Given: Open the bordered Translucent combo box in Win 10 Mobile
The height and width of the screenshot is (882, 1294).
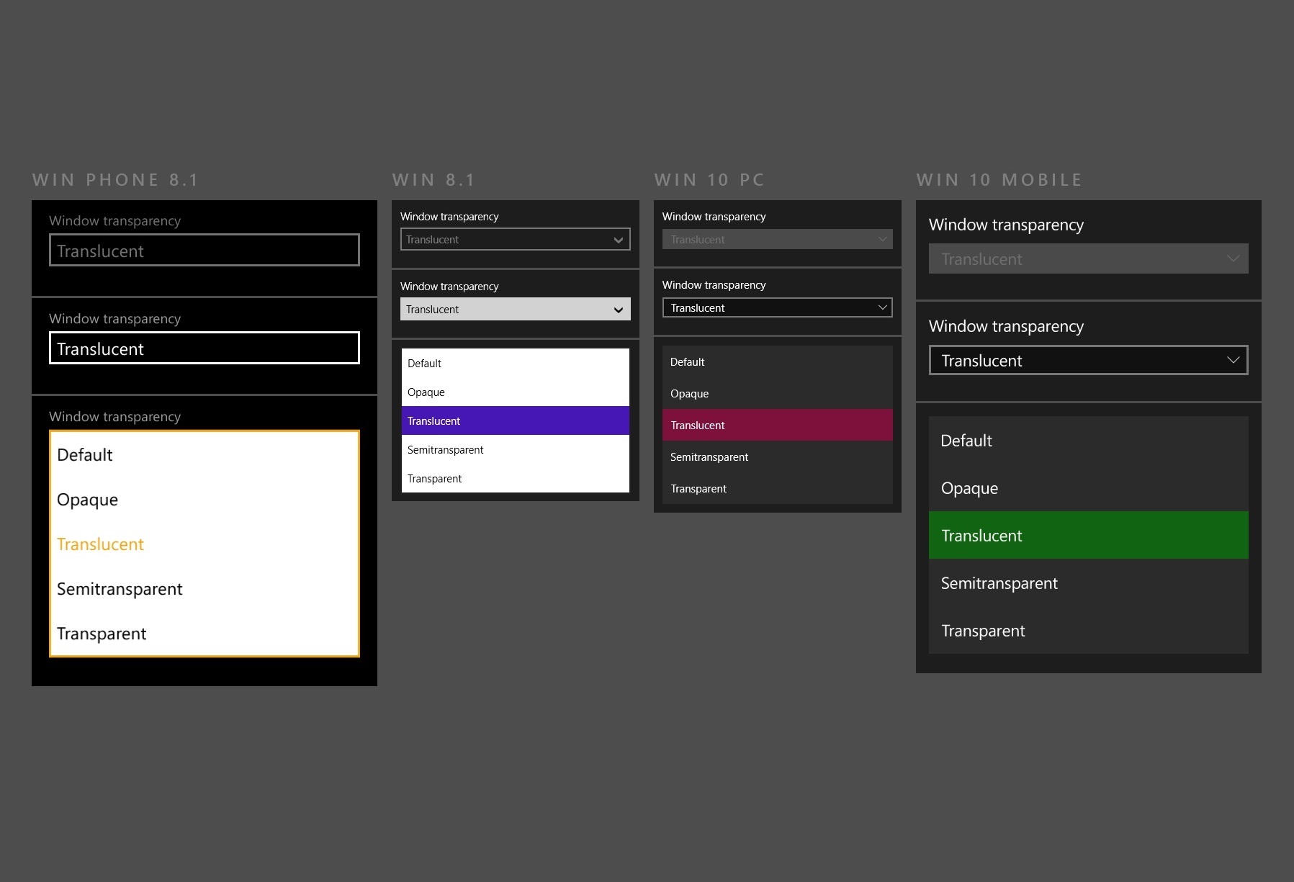Looking at the screenshot, I should (x=1089, y=360).
